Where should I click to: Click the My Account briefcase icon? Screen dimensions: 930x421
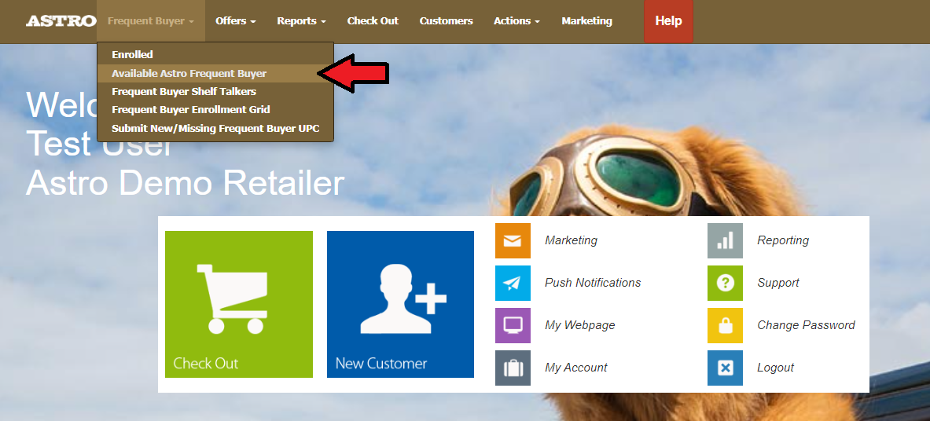tap(513, 368)
